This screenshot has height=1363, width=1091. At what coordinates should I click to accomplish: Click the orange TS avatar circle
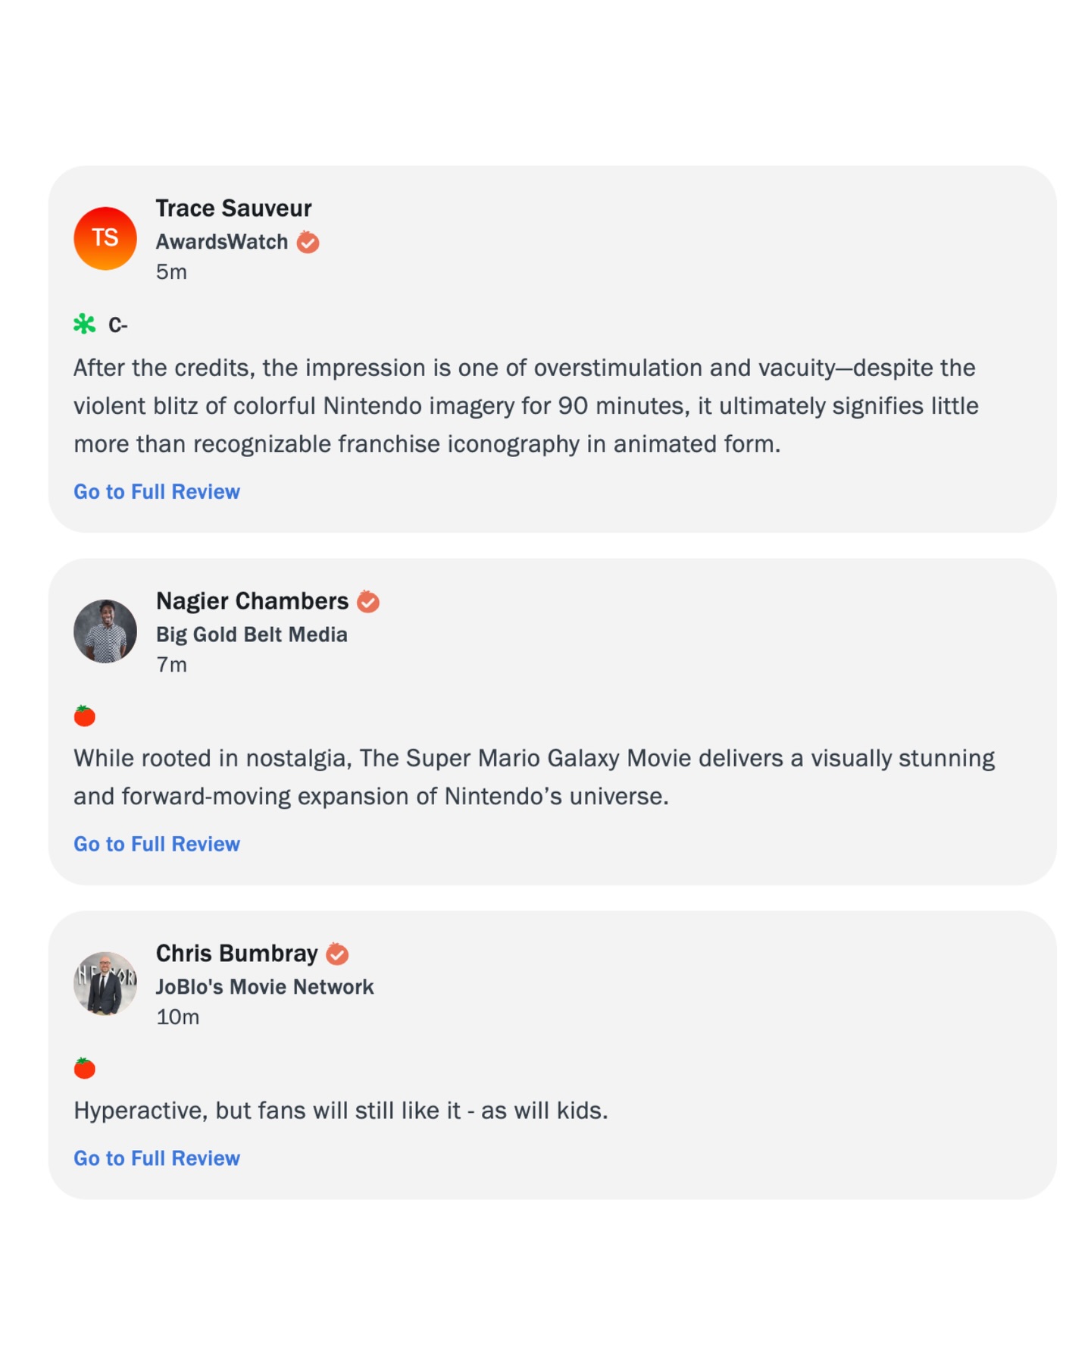click(x=105, y=238)
